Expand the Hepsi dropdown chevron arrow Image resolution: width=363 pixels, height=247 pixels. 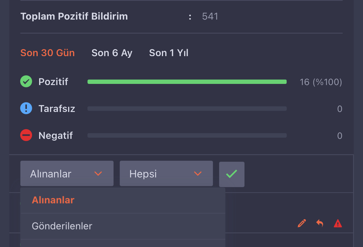(x=198, y=174)
